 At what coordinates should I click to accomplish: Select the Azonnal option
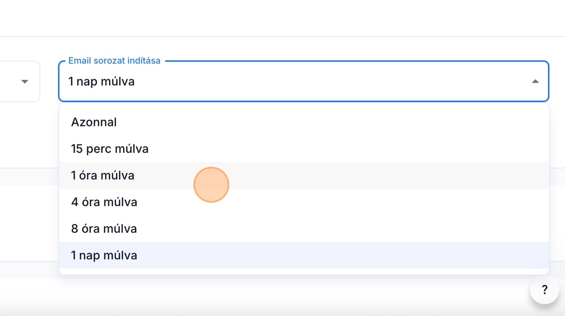click(x=94, y=122)
